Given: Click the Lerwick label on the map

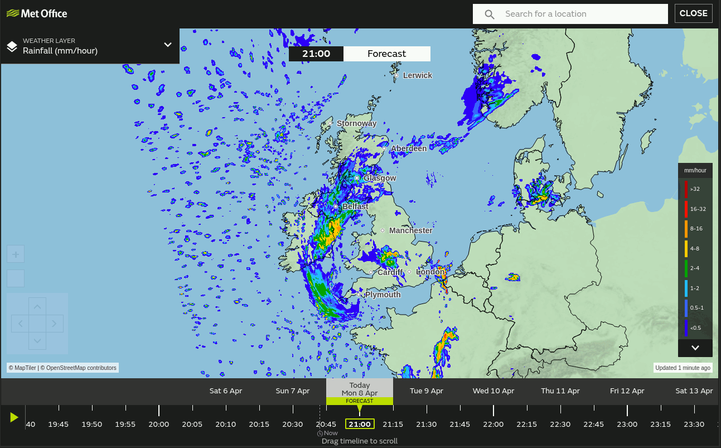Looking at the screenshot, I should coord(418,75).
